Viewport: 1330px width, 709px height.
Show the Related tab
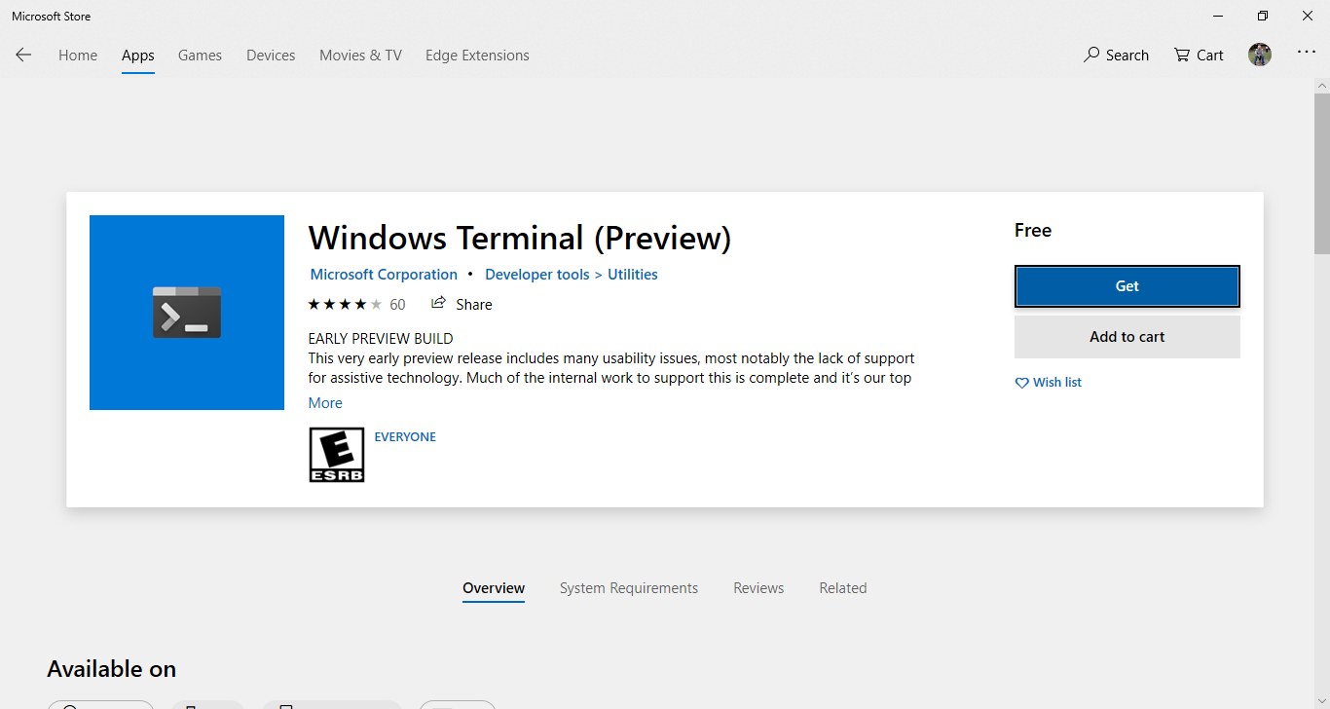click(x=843, y=588)
